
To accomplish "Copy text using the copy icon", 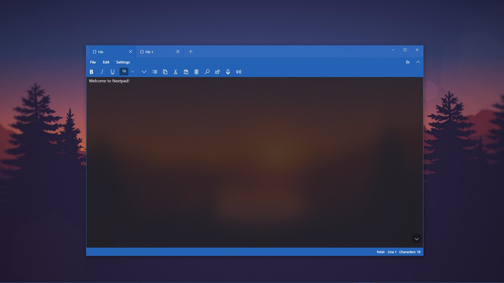I will click(165, 72).
